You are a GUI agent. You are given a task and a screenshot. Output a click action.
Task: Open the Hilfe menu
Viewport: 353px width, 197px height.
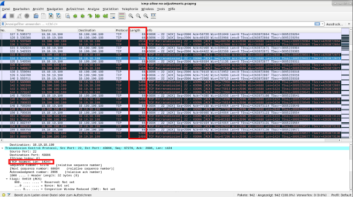[x=171, y=9]
